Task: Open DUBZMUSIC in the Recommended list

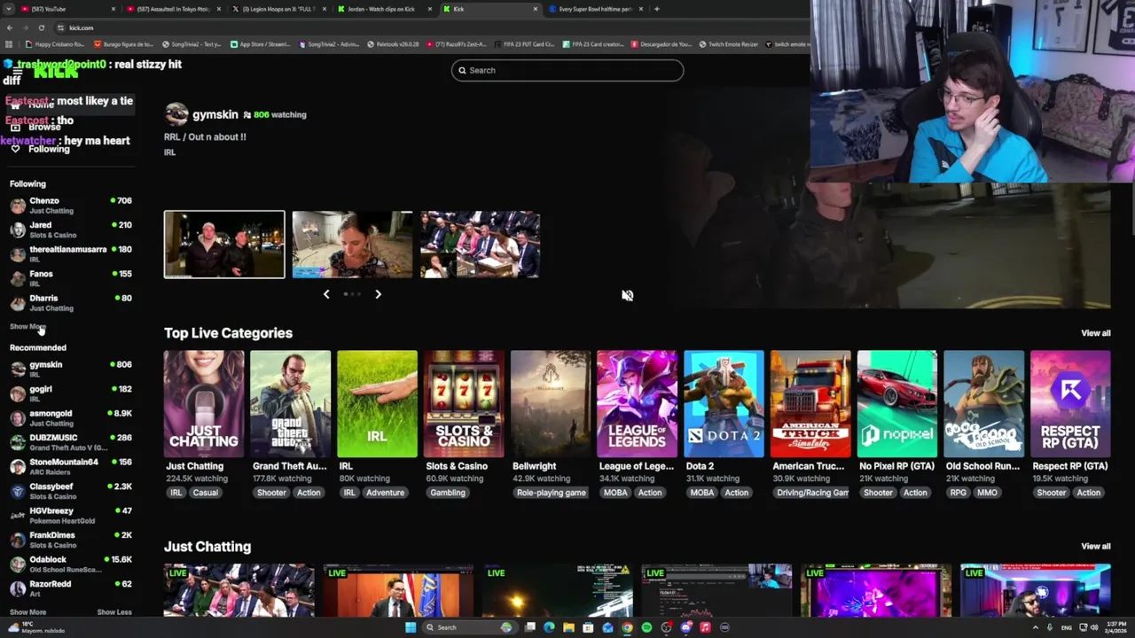Action: tap(71, 442)
